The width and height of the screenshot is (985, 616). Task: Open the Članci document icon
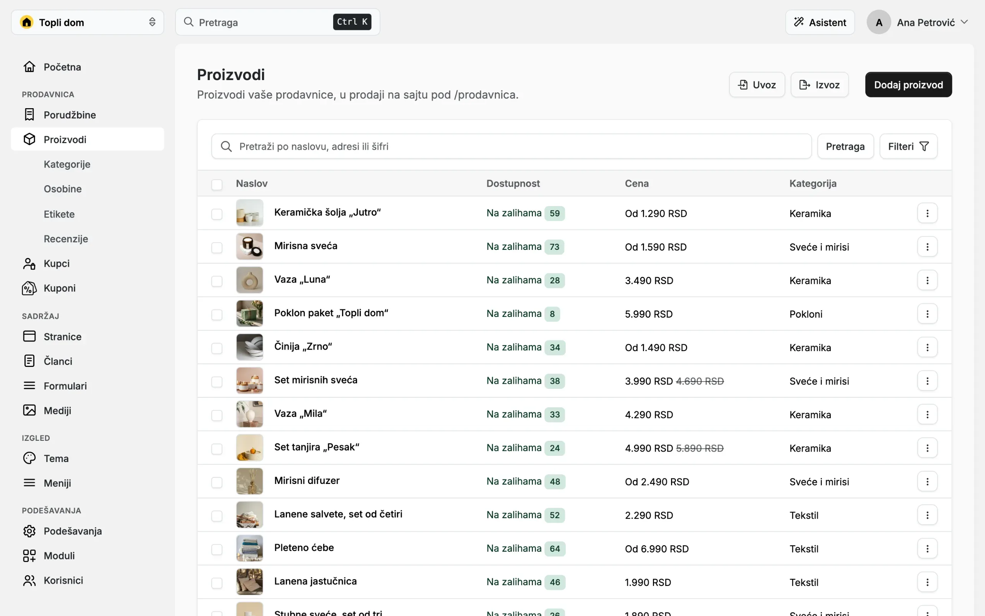(29, 361)
